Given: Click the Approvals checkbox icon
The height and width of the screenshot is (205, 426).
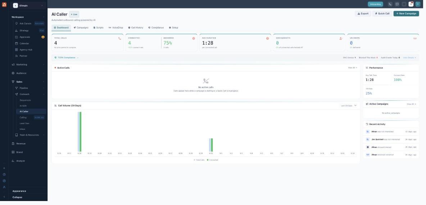Looking at the screenshot, I should pyautogui.click(x=17, y=37).
